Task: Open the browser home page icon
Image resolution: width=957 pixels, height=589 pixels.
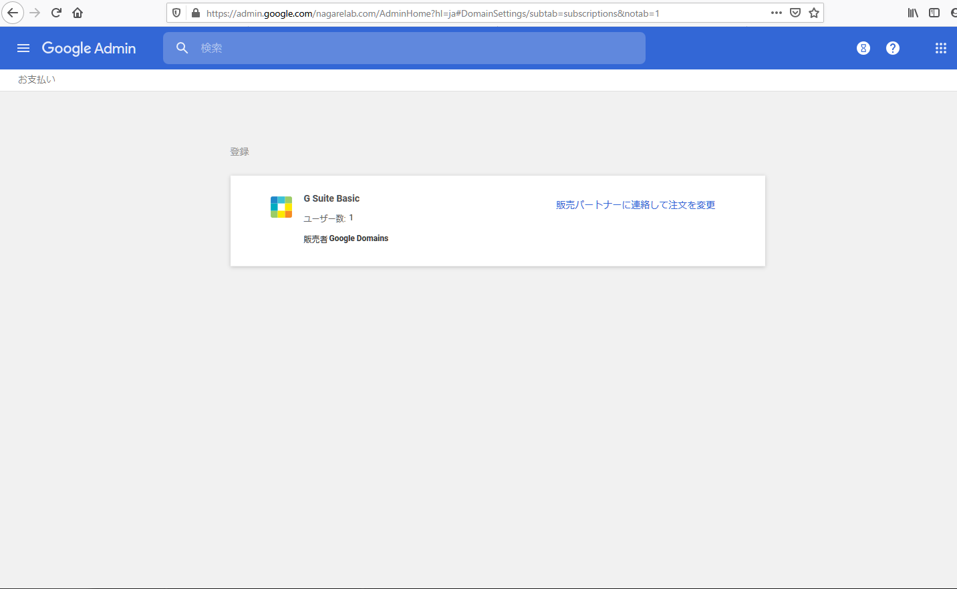Action: [78, 13]
